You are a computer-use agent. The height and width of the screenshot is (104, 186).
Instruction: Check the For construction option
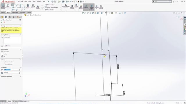coord(4,62)
